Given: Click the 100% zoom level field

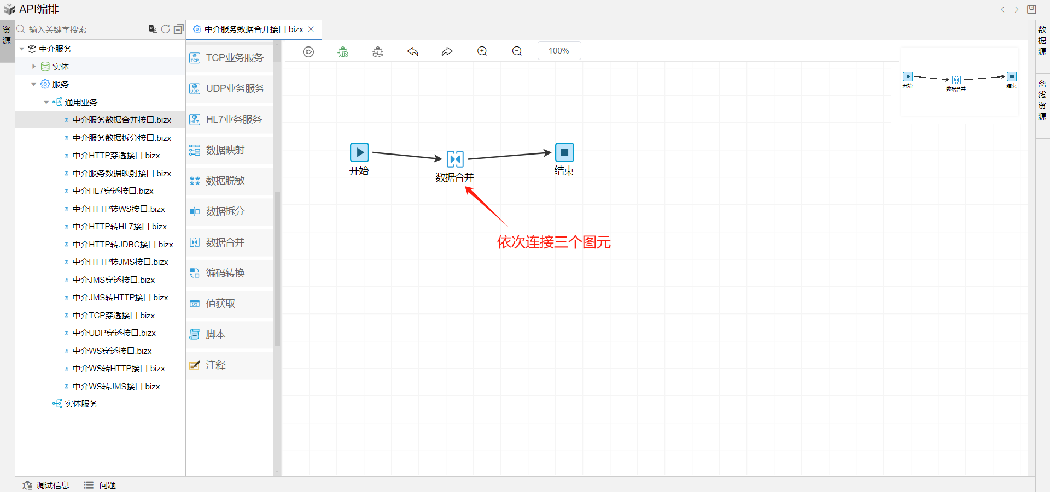Looking at the screenshot, I should click(559, 51).
